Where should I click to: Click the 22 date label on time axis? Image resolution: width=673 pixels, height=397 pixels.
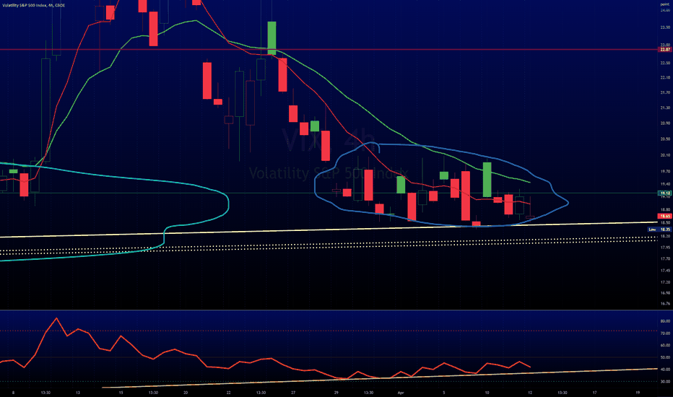tap(229, 393)
